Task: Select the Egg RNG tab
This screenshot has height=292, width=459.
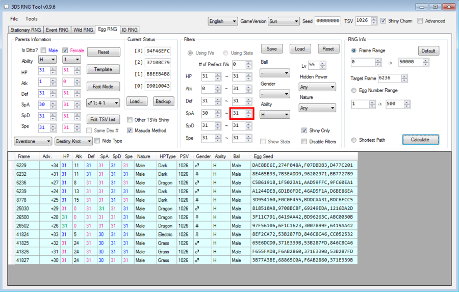Action: [108, 29]
